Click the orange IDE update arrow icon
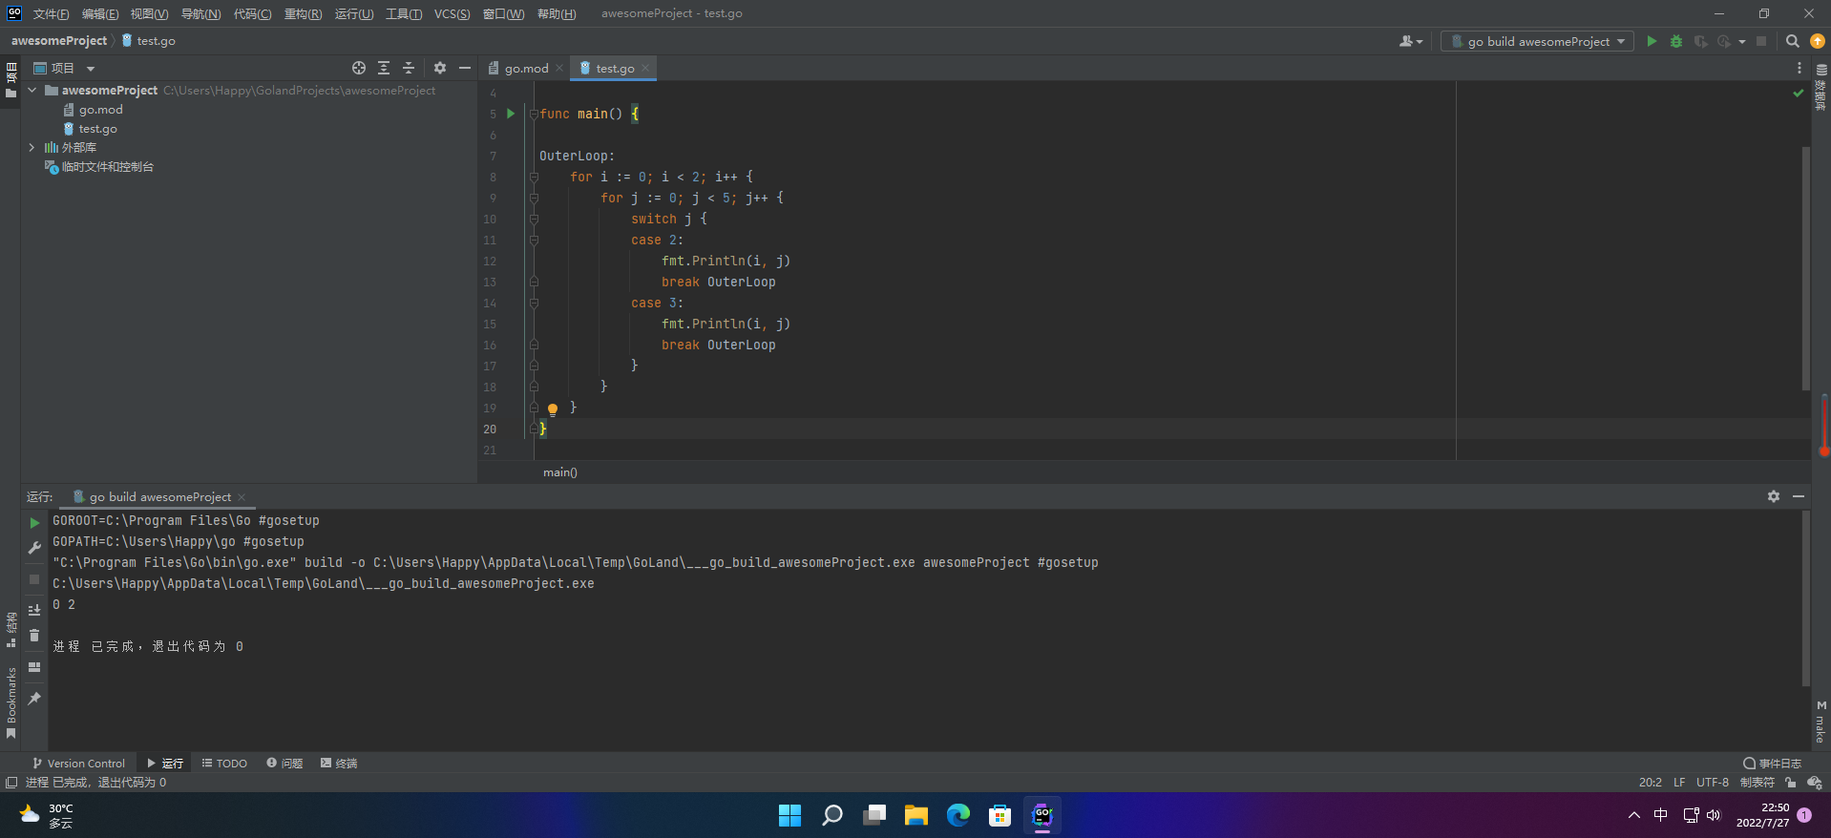This screenshot has width=1831, height=838. tap(1818, 41)
